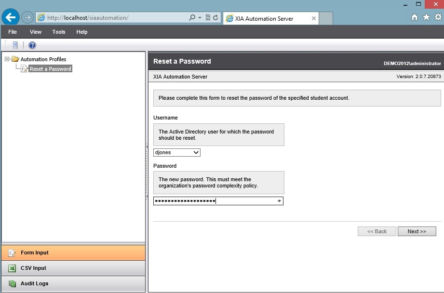Click the search magnifier in address bar
Viewport: 444px width, 293px height.
pyautogui.click(x=192, y=17)
